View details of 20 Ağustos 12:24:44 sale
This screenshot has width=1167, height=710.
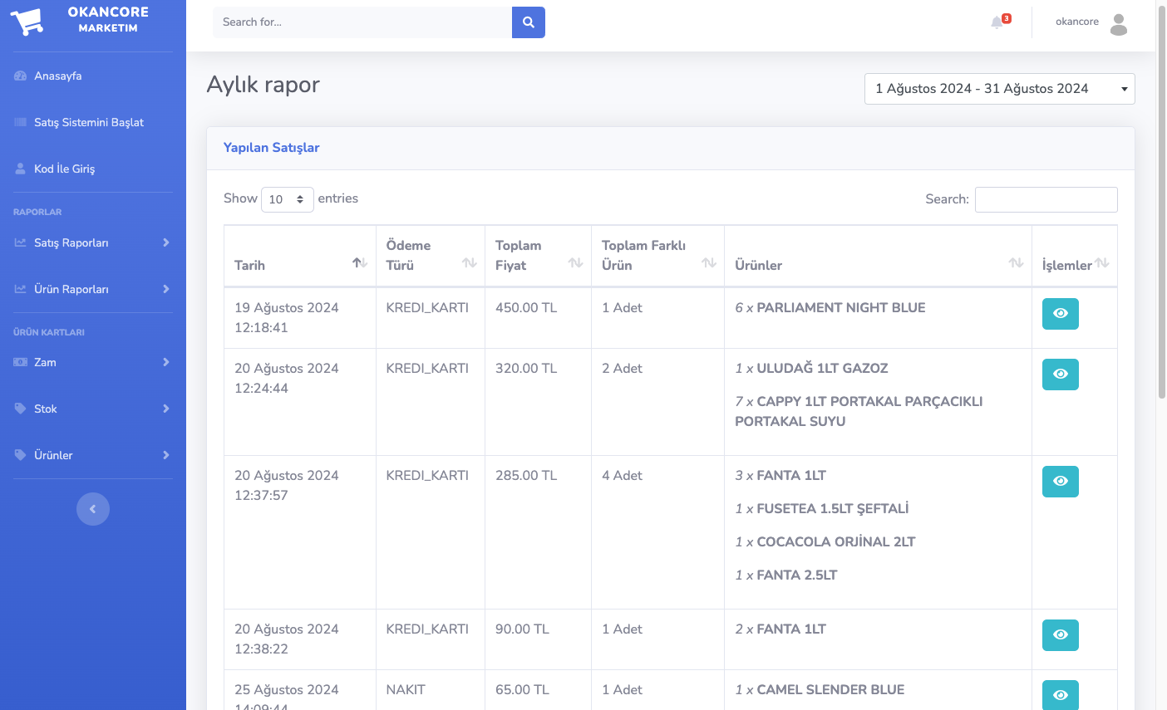click(x=1061, y=375)
